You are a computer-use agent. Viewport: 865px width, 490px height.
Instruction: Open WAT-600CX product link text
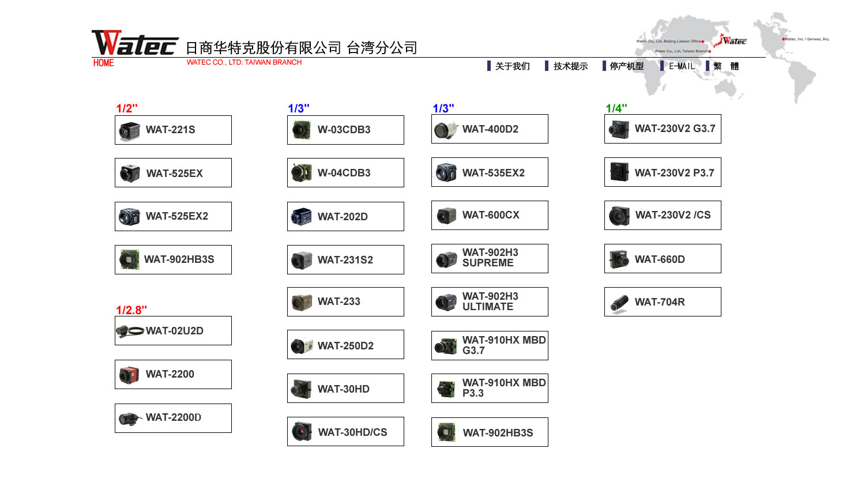point(491,215)
